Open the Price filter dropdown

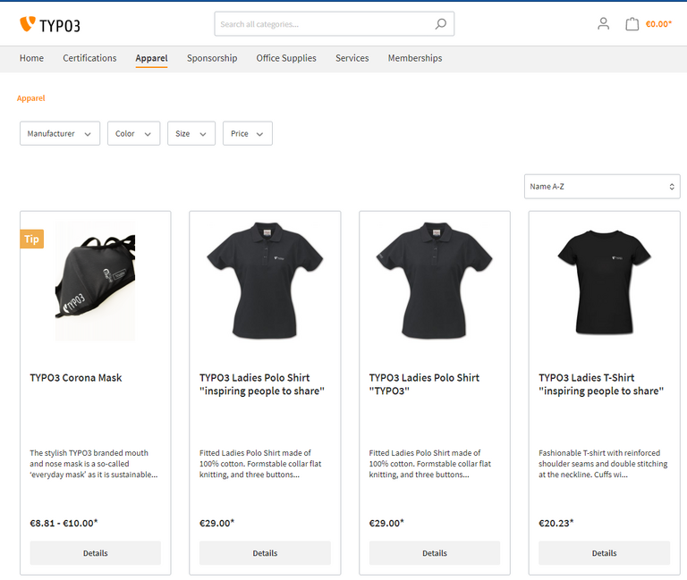[247, 133]
